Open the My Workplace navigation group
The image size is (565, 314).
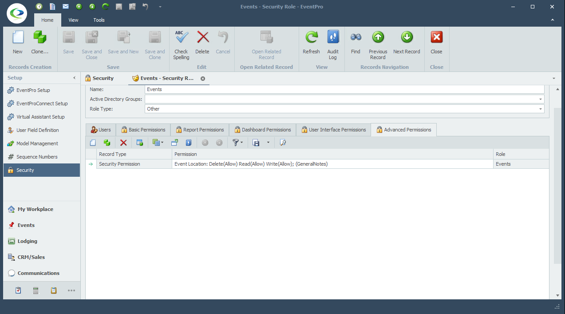coord(42,209)
